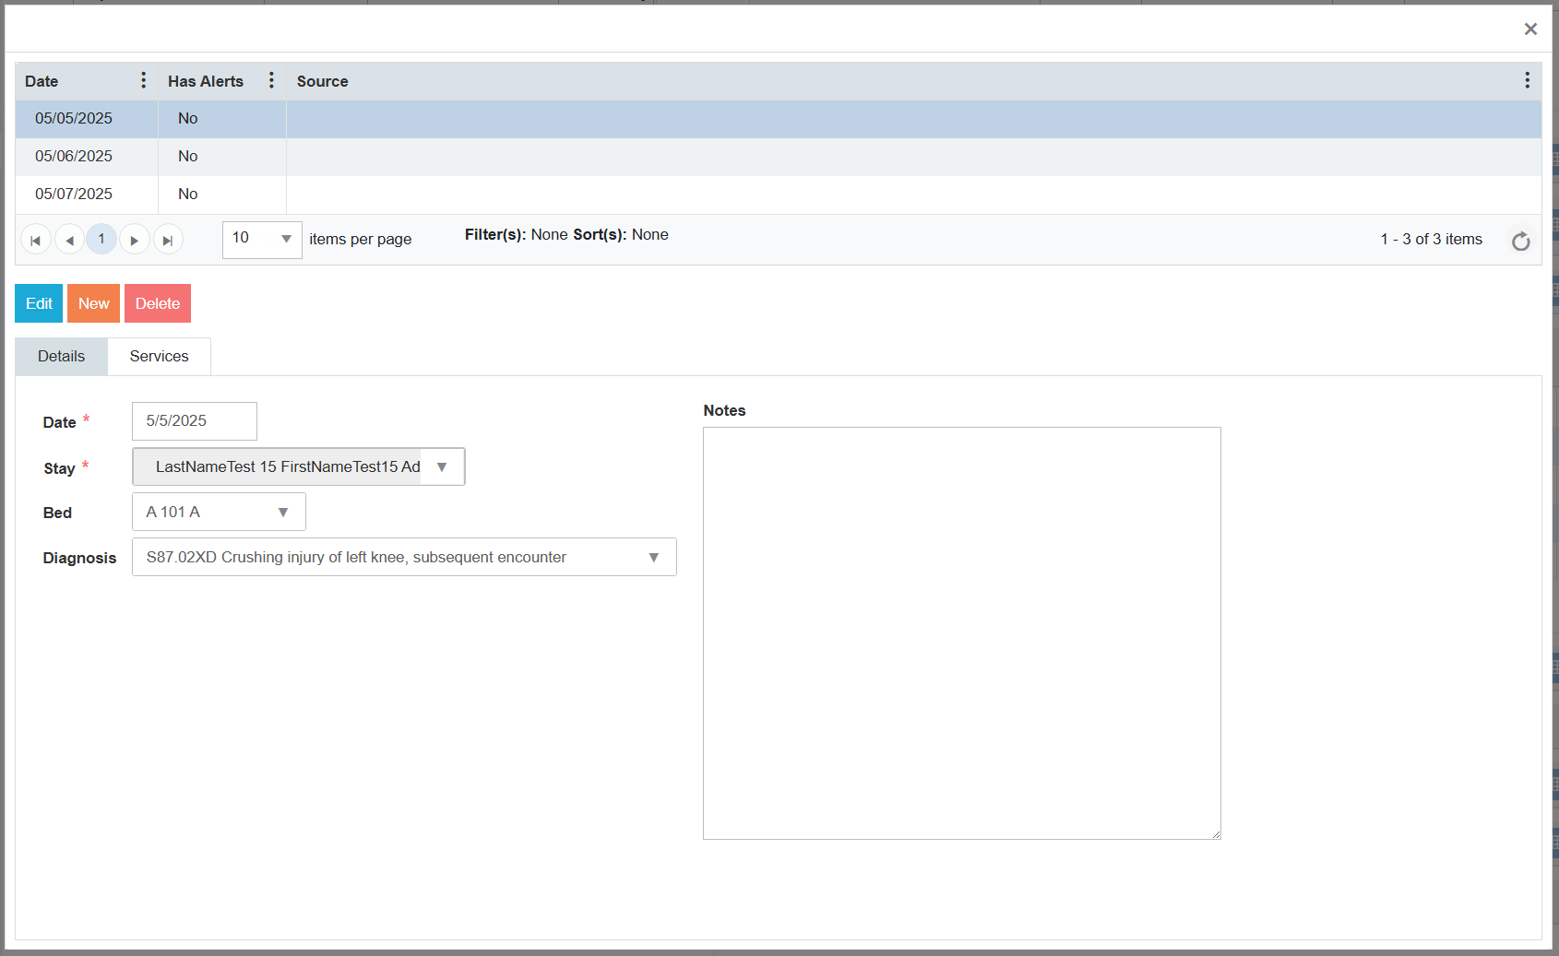Select the 05/06/2025 row
This screenshot has width=1559, height=956.
pos(779,157)
